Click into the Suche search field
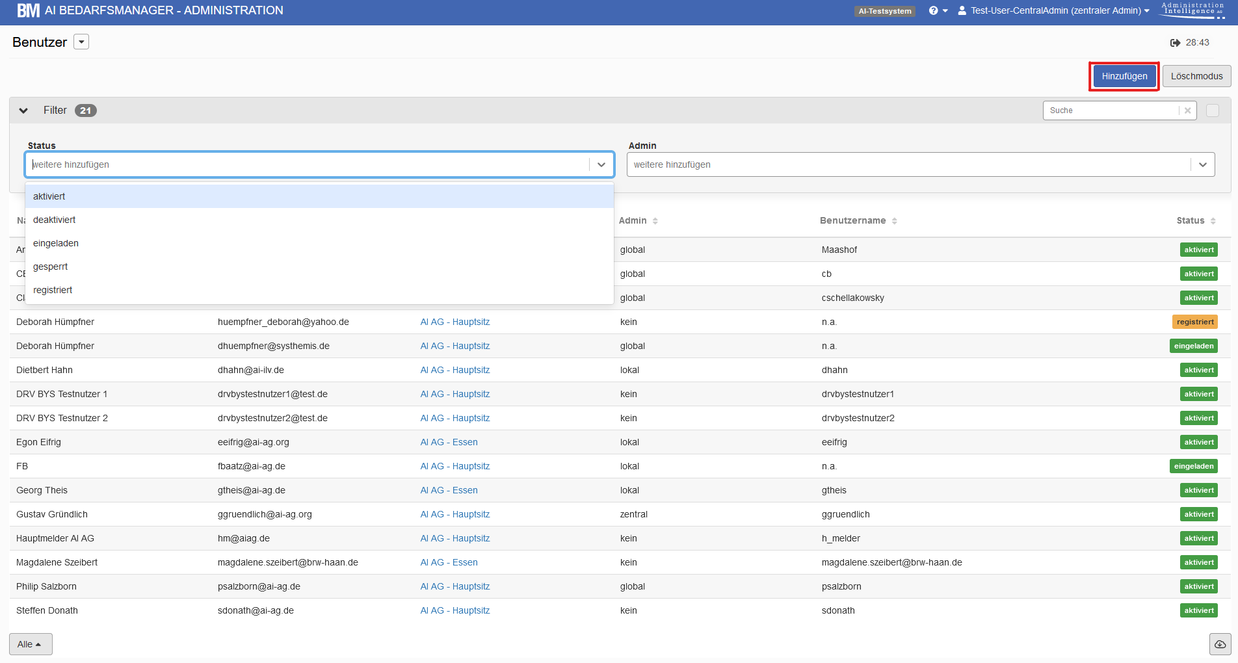1238x663 pixels. (x=1111, y=110)
